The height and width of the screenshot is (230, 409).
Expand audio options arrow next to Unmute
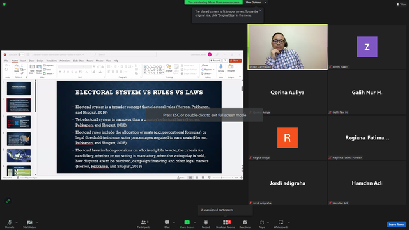(x=17, y=222)
